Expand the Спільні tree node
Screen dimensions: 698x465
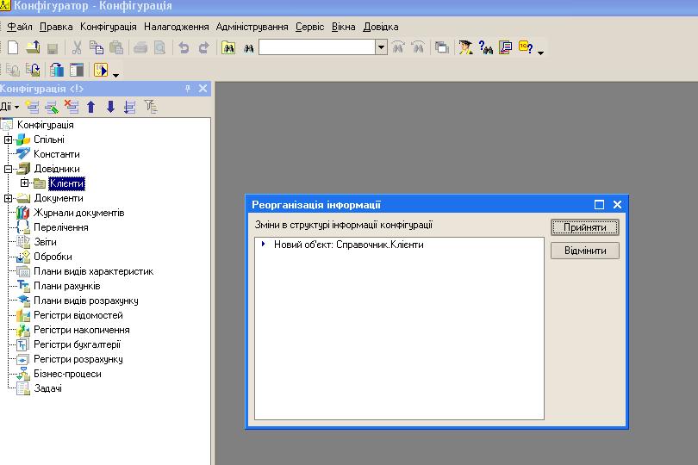pos(8,139)
